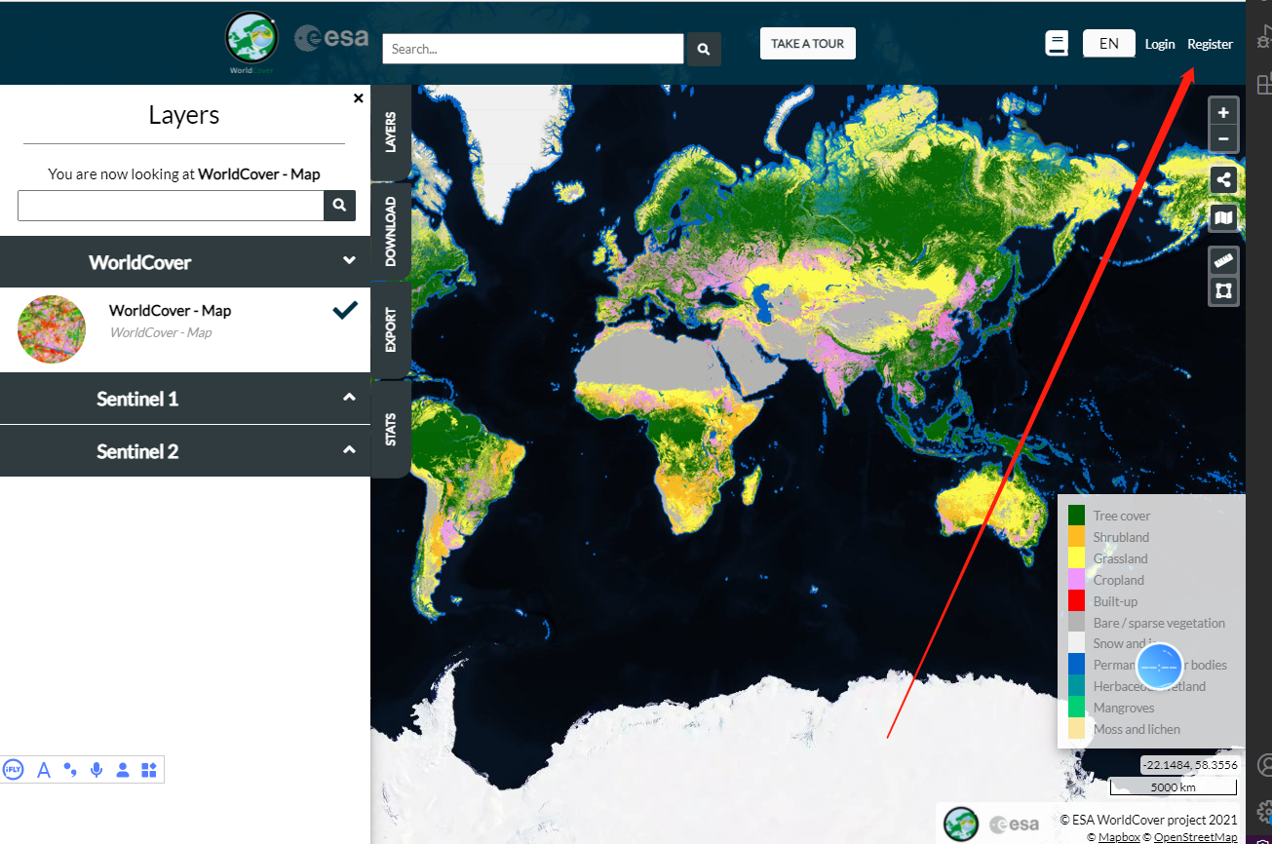Click the green Tree cover color swatch
The height and width of the screenshot is (844, 1272).
click(1078, 515)
